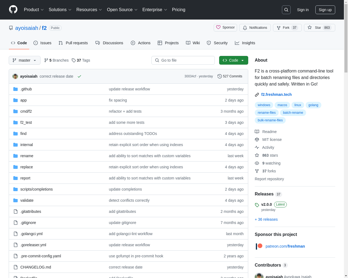Open the Actions tab

pos(141,43)
